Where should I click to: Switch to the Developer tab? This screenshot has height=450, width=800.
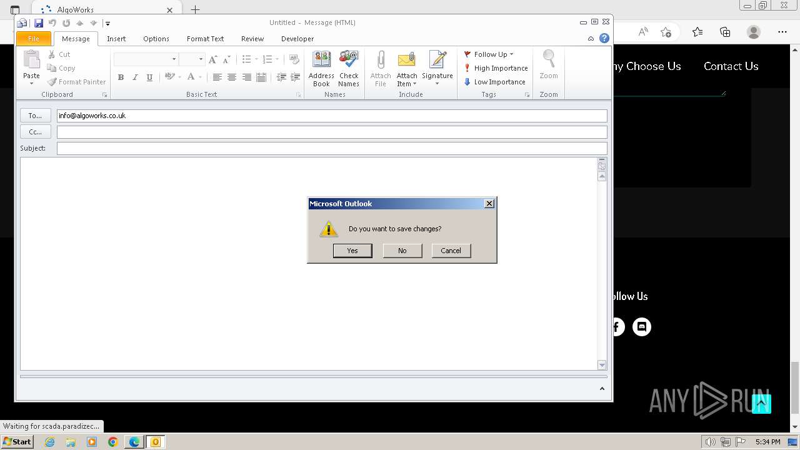[297, 39]
